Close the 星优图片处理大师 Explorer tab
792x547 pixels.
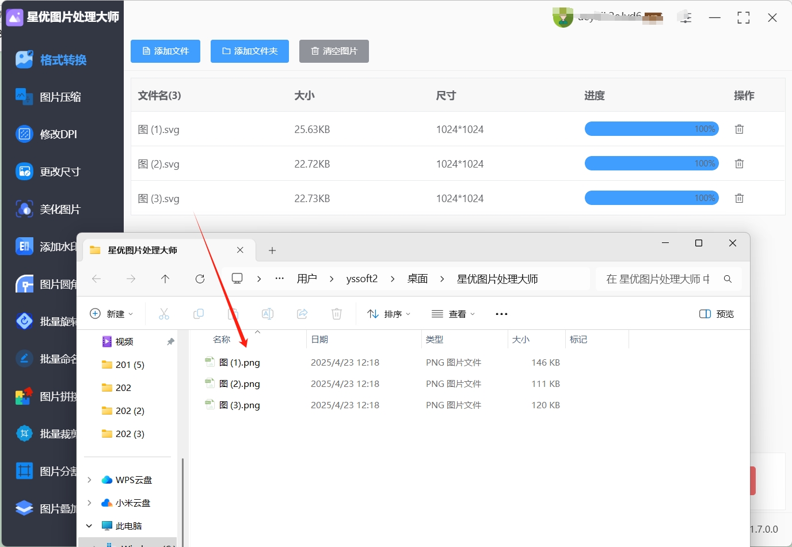click(x=240, y=250)
